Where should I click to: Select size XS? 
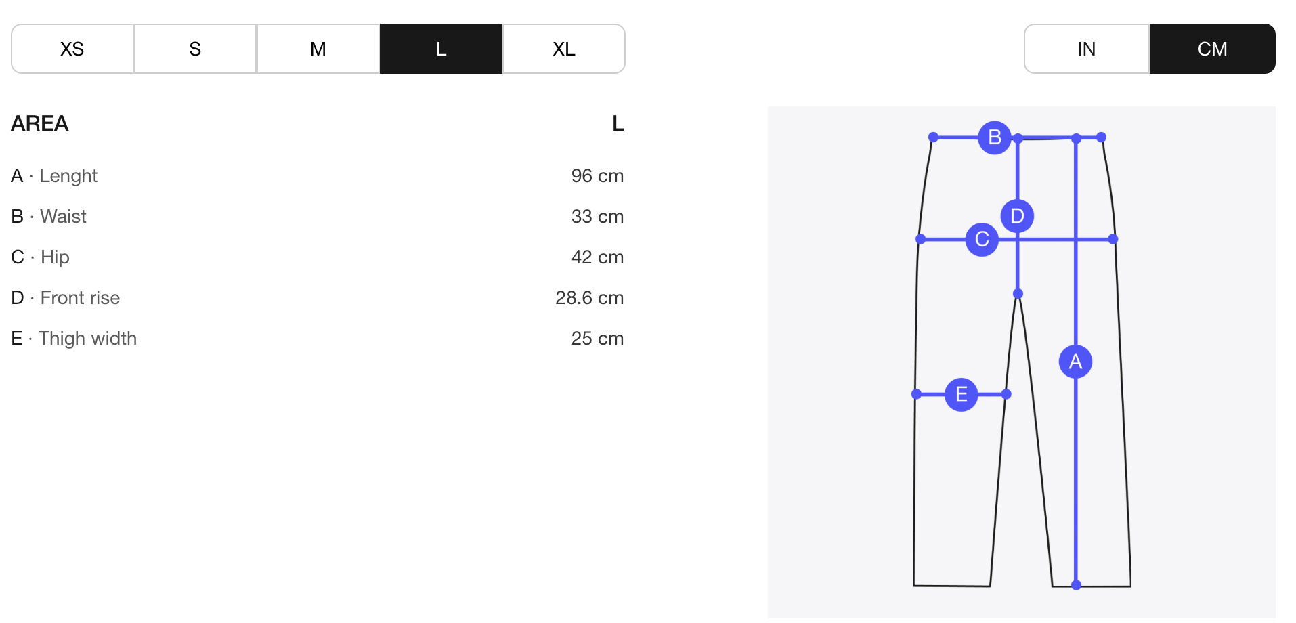[72, 49]
